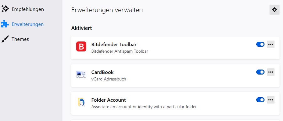Open CardBook extension details by its title
Viewport: 283px width, 121px height.
[x=102, y=72]
